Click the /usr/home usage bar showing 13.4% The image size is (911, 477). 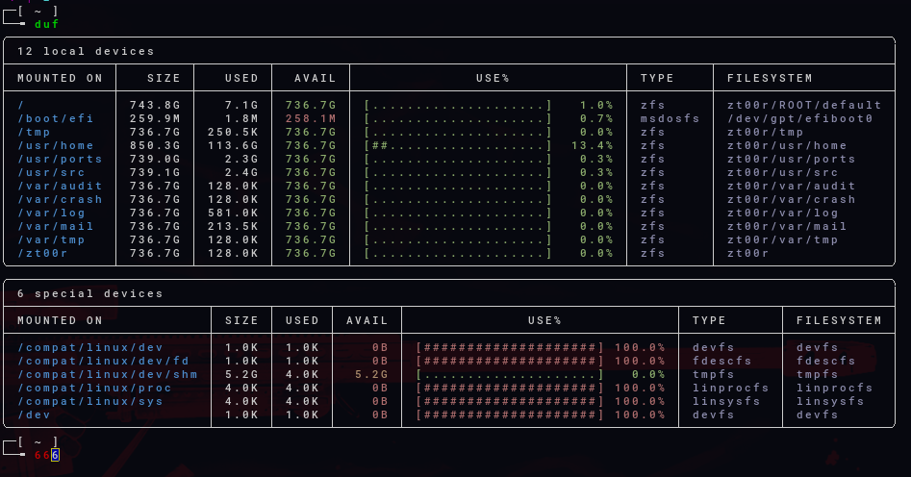click(x=458, y=145)
